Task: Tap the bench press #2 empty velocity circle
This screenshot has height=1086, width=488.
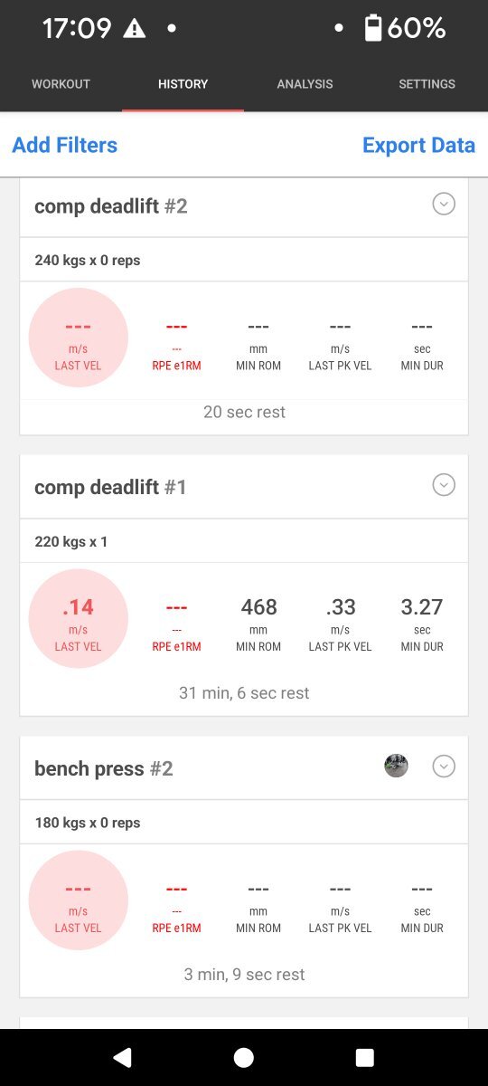Action: point(79,900)
